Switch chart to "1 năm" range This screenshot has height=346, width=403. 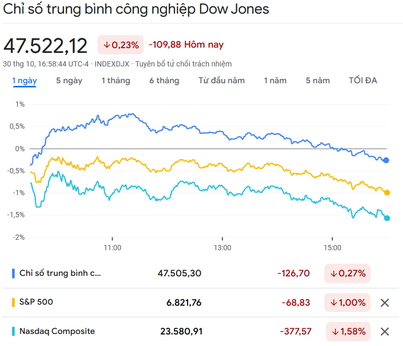pos(275,81)
